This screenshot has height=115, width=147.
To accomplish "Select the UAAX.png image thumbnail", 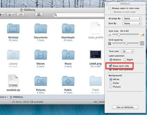I will [x=95, y=54].
